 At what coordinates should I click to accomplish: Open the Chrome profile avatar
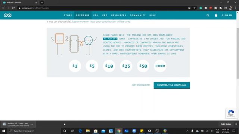coord(231,8)
